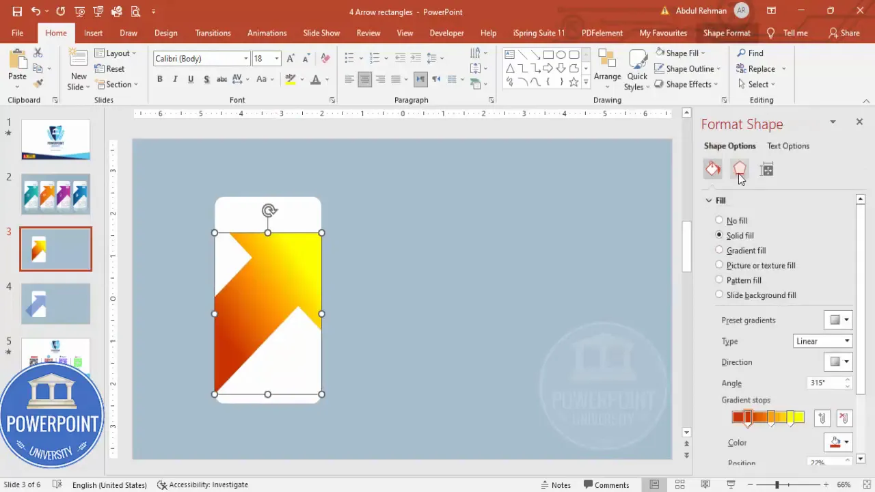
Task: Open the Preset gradients dropdown
Action: tap(838, 320)
